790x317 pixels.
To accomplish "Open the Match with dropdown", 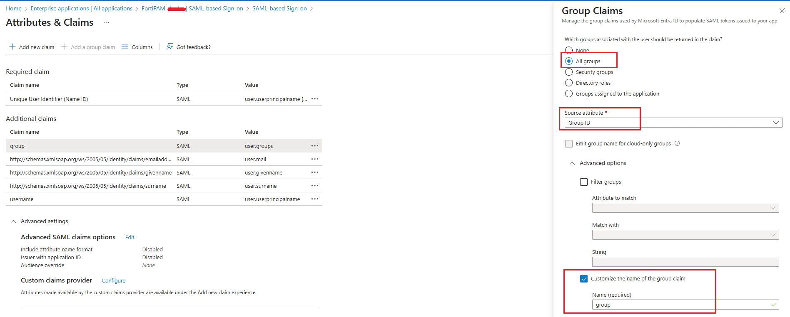I will click(x=685, y=235).
